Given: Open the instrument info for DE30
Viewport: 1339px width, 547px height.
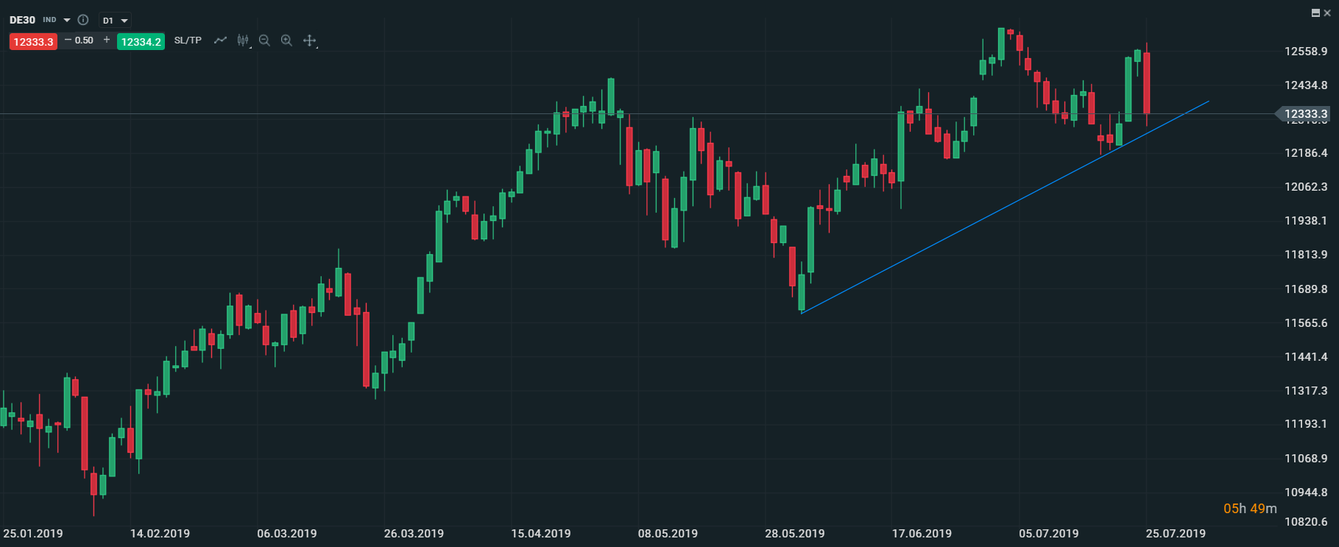Looking at the screenshot, I should pyautogui.click(x=83, y=20).
